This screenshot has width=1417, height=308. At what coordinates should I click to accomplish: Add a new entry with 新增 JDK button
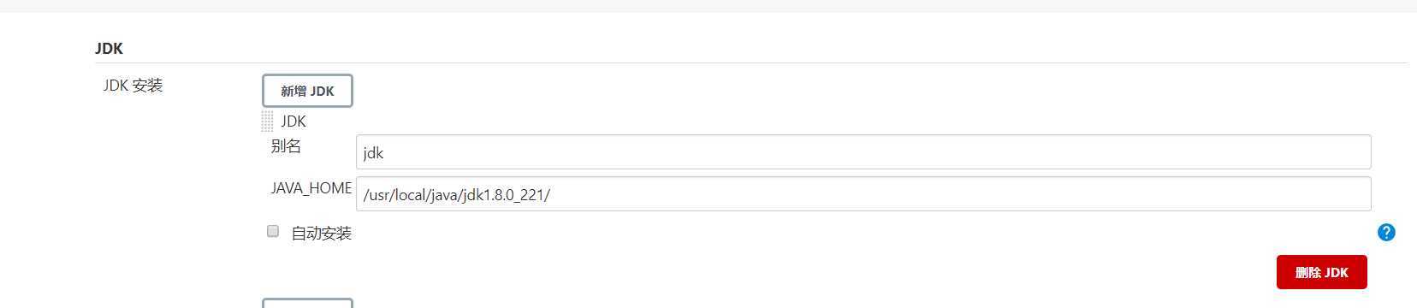pos(307,91)
